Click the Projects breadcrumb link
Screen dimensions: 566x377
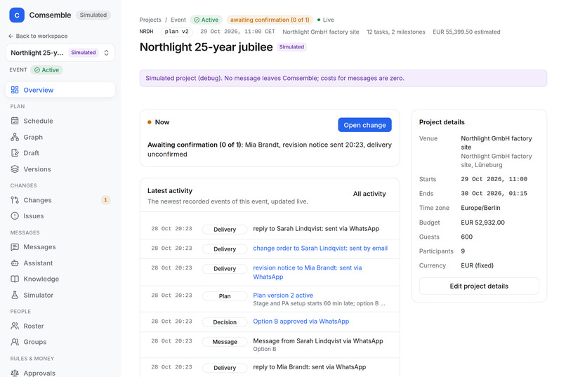pos(150,20)
